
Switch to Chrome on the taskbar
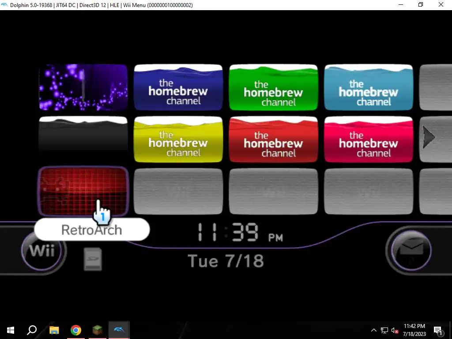click(x=76, y=330)
